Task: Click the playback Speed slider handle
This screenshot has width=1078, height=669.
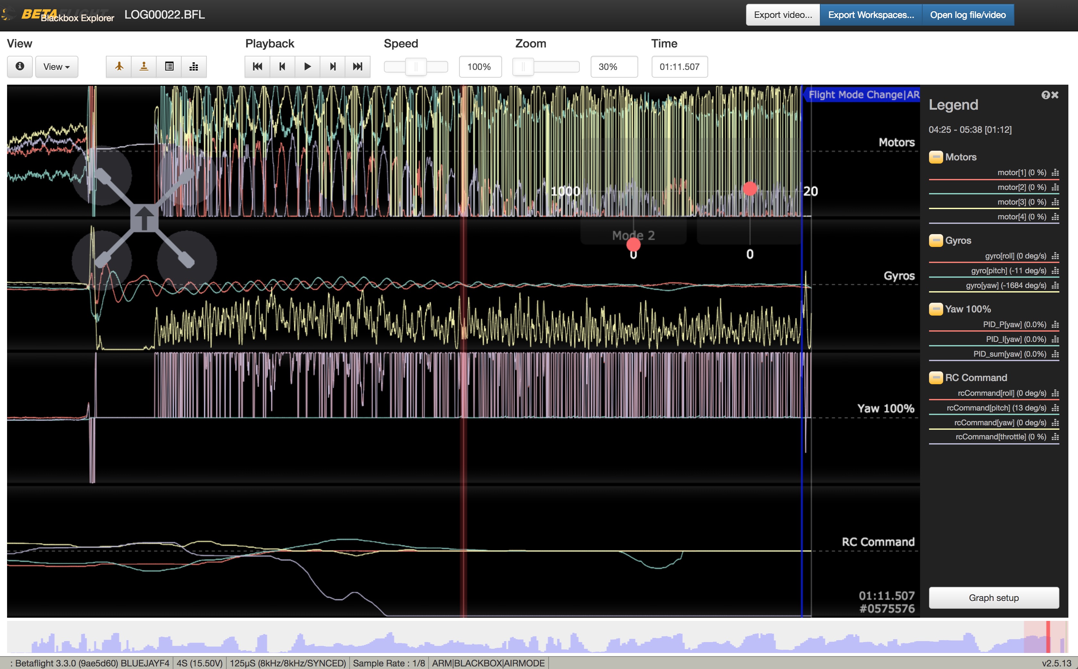Action: pos(415,66)
